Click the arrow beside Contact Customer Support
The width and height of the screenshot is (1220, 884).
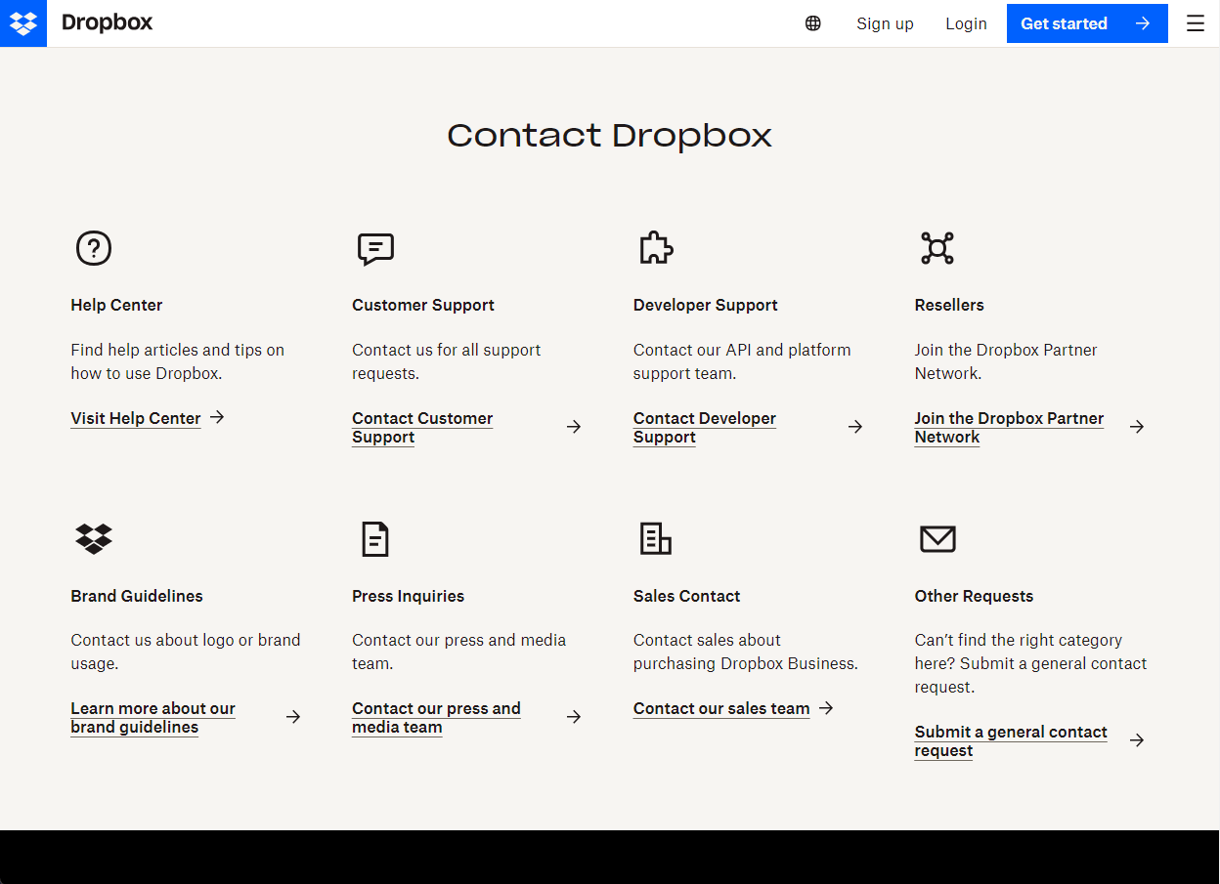[x=574, y=427]
